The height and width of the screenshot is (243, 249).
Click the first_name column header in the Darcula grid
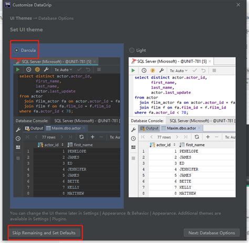coord(93,145)
